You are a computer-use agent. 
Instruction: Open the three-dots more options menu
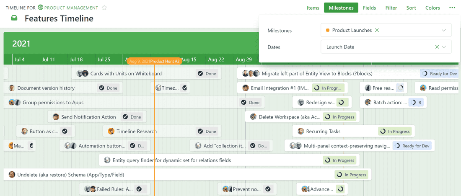coord(452,8)
